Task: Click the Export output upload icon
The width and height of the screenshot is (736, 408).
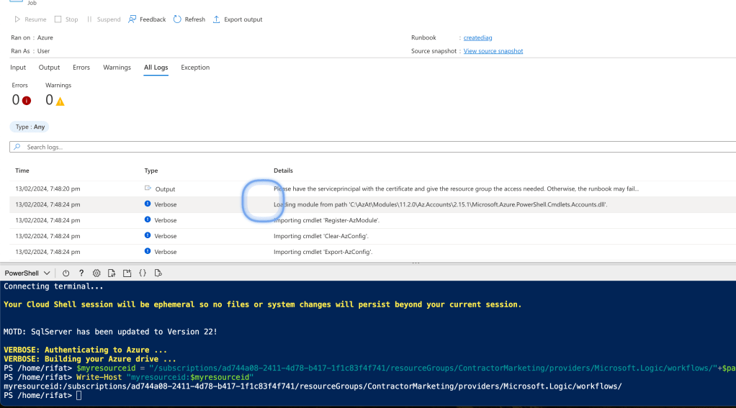Action: [216, 19]
